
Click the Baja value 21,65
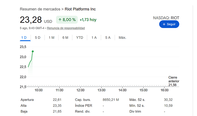pos(57,111)
